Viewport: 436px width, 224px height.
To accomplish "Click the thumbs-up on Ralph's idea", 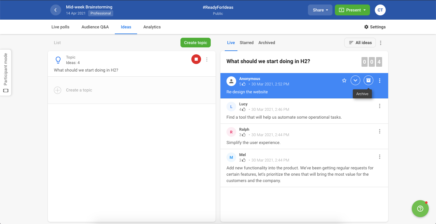I will 244,135.
